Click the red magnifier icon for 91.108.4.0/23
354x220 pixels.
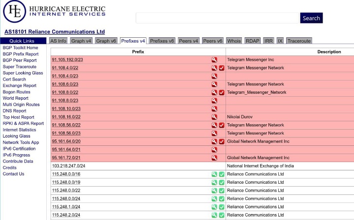[x=214, y=76]
